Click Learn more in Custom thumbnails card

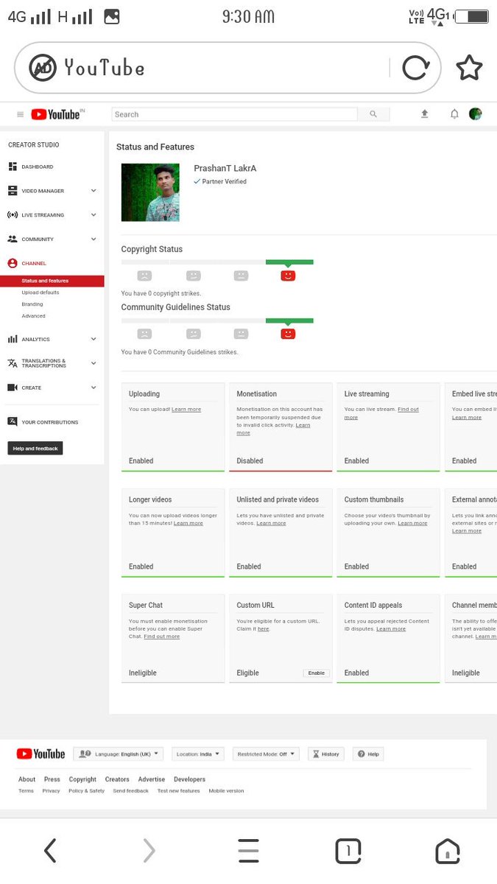pyautogui.click(x=412, y=523)
